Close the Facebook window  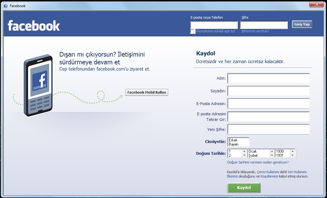(x=316, y=4)
